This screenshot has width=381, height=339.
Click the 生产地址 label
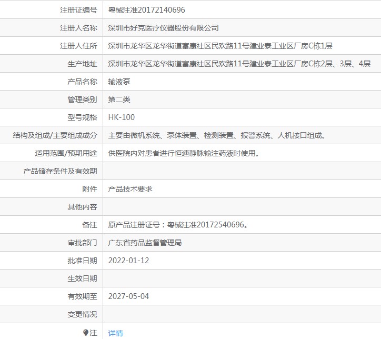coord(83,64)
